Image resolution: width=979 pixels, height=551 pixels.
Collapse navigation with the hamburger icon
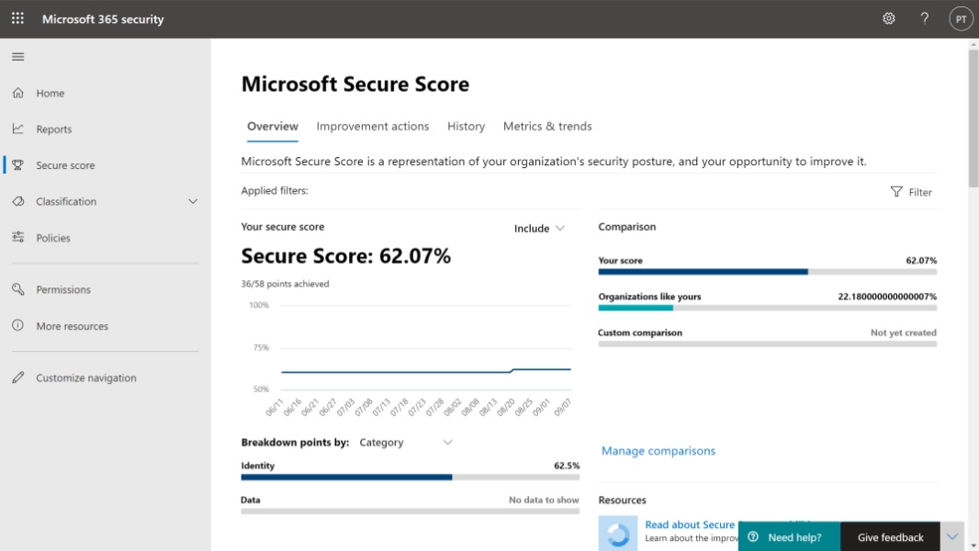click(17, 57)
